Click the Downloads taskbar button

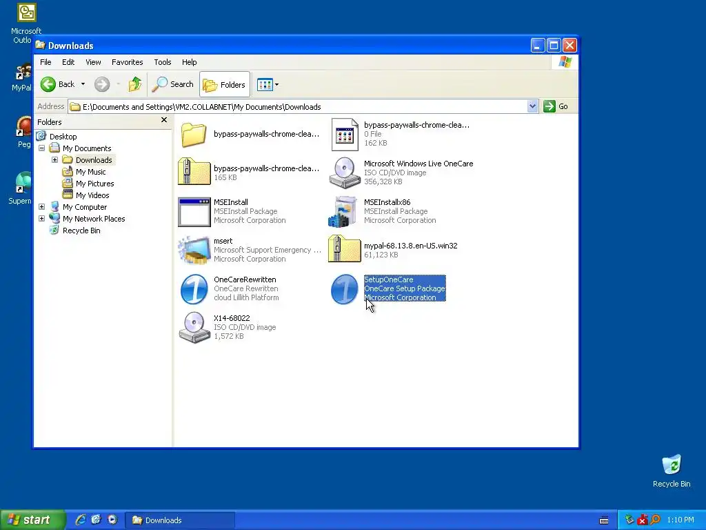click(x=179, y=520)
